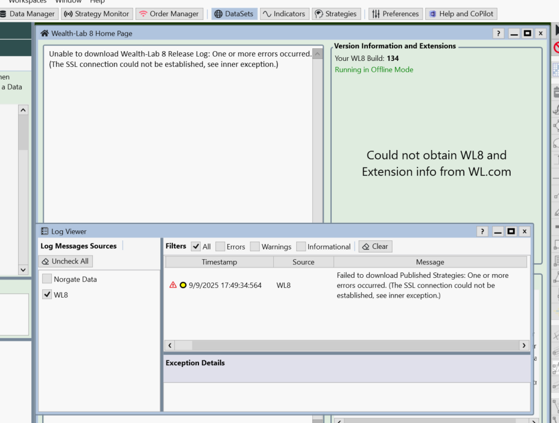559x423 pixels.
Task: Sort the log by the Timestamp column header
Action: coord(219,262)
